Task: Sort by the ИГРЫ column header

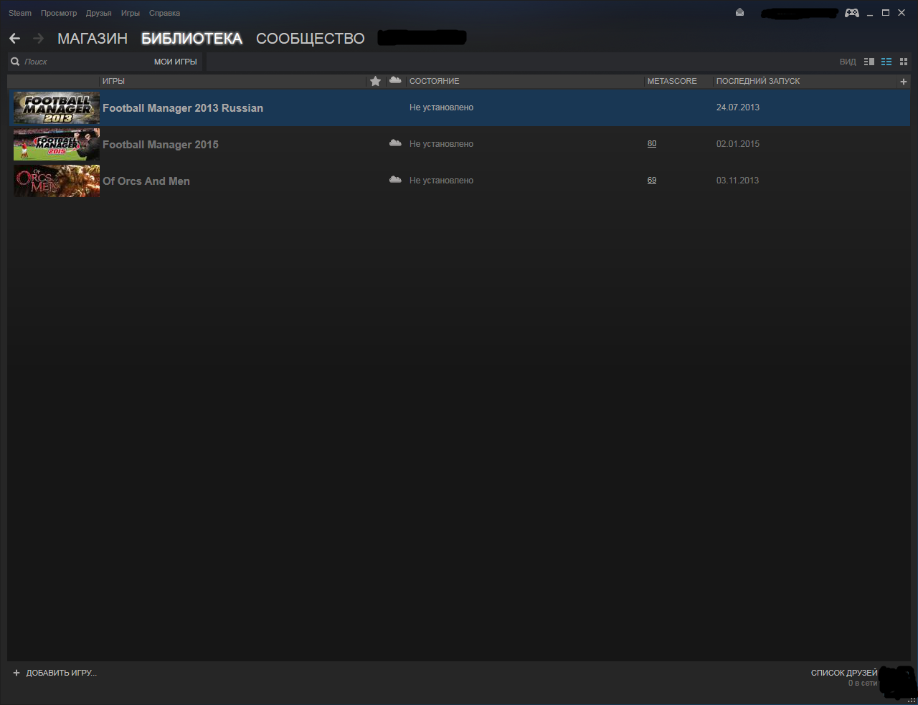Action: click(114, 81)
